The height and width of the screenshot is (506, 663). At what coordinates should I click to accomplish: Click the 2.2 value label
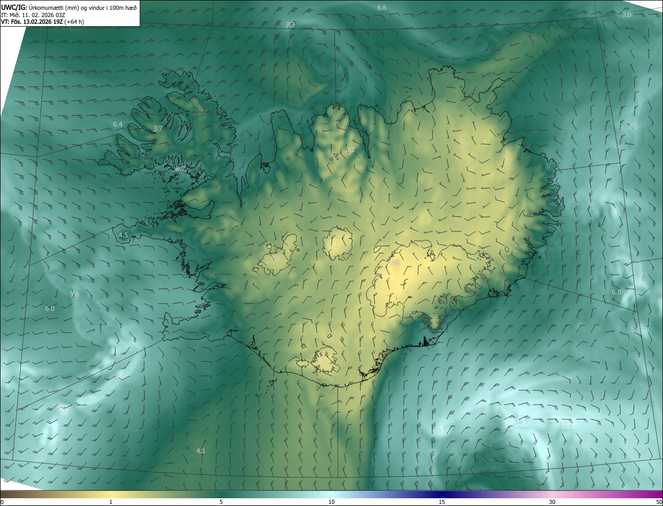click(x=351, y=151)
